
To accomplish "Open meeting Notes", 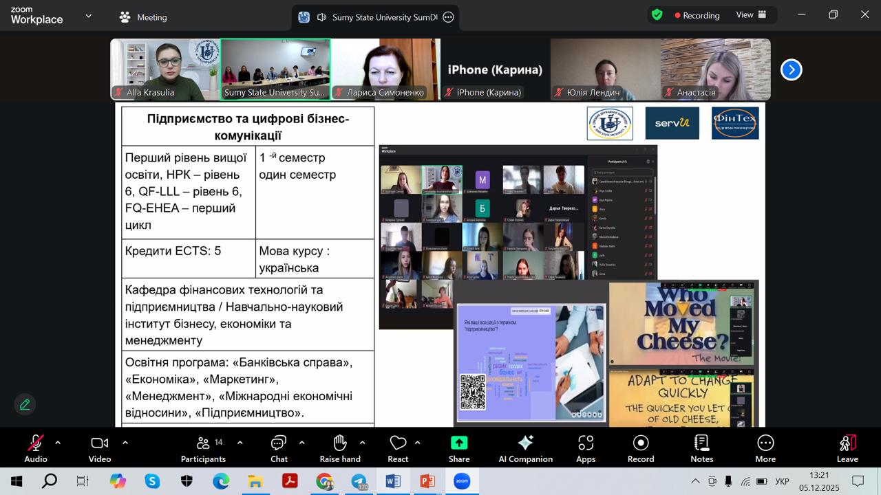I will (x=701, y=448).
